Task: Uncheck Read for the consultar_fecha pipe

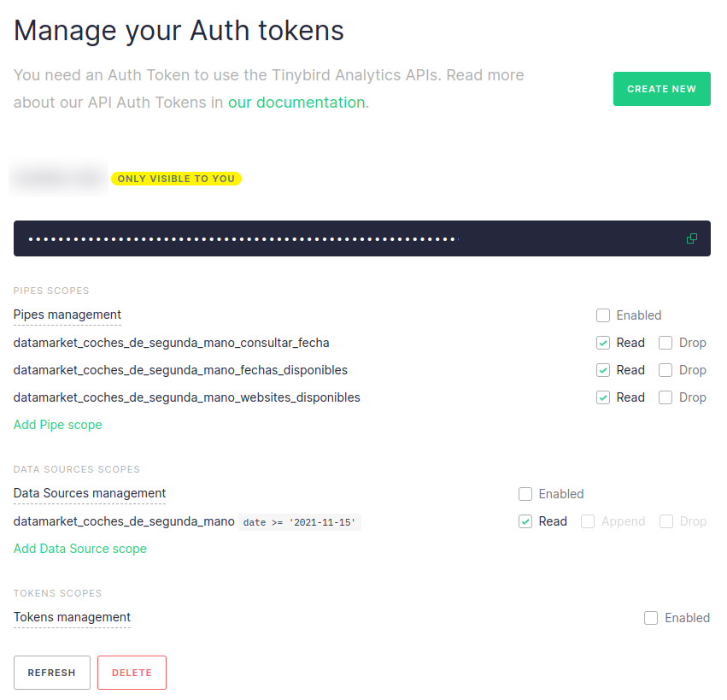Action: 603,343
